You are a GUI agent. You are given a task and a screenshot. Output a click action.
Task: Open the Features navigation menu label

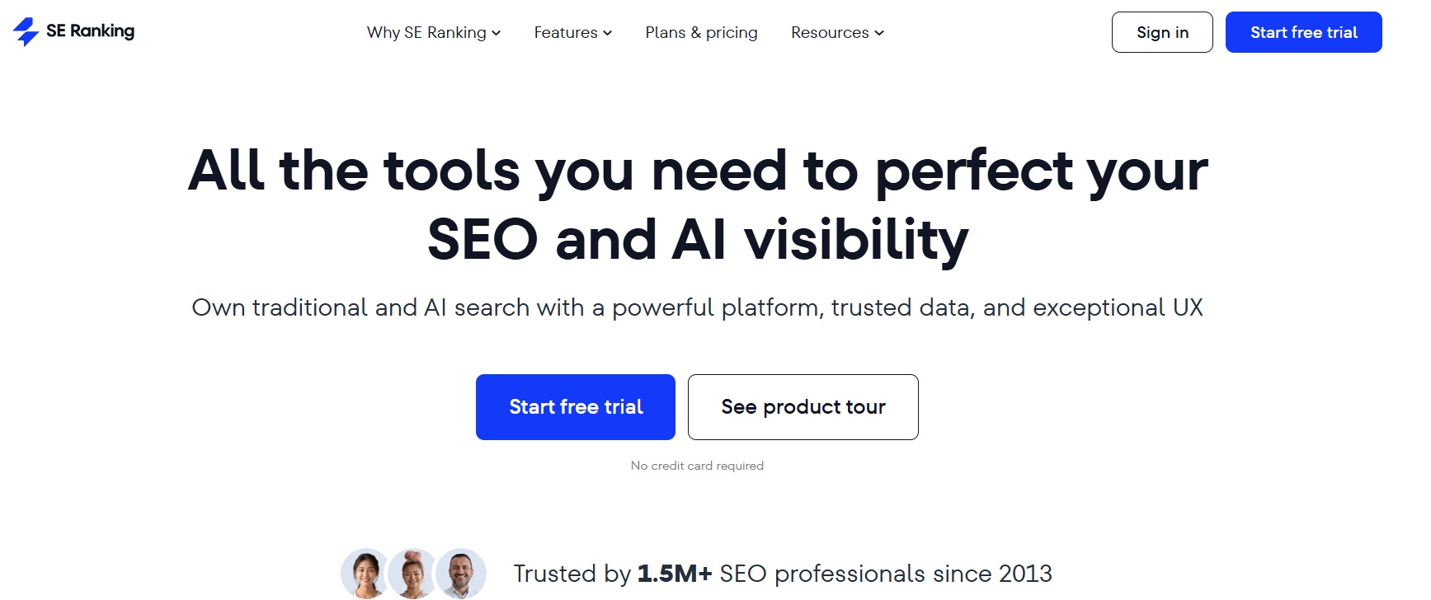[x=566, y=33]
